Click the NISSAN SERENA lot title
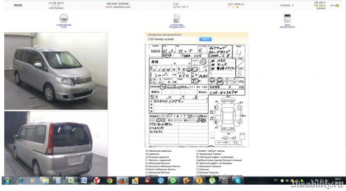 click(x=118, y=4)
